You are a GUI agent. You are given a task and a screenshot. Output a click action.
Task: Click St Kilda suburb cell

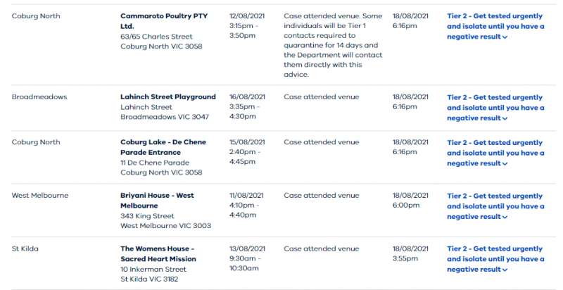click(x=25, y=248)
